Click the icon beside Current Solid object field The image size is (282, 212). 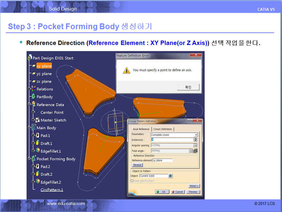(x=170, y=176)
